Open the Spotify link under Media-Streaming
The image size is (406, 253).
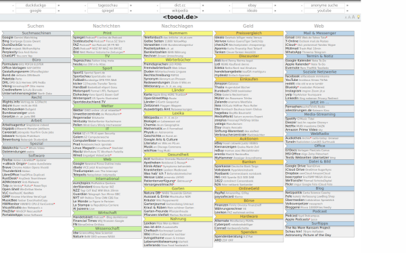(291, 119)
